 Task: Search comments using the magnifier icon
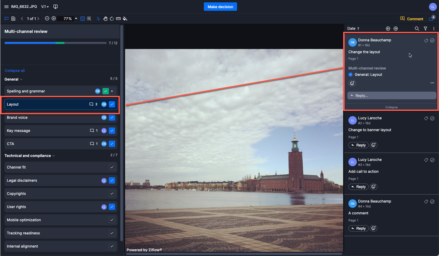417,28
